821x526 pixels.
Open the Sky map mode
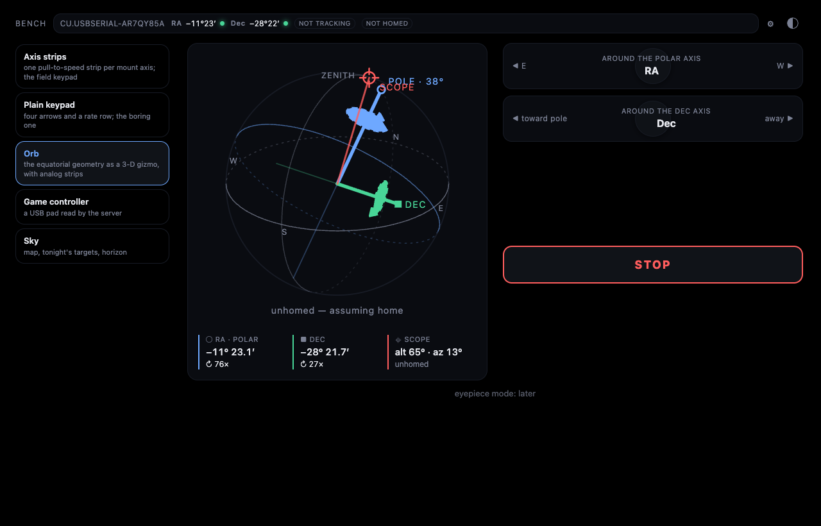[92, 246]
